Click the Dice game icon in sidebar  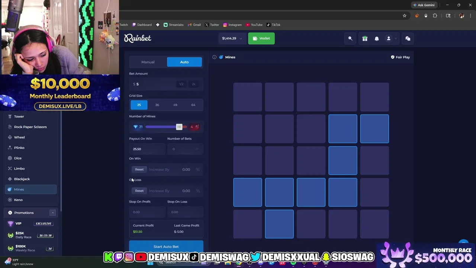point(10,158)
